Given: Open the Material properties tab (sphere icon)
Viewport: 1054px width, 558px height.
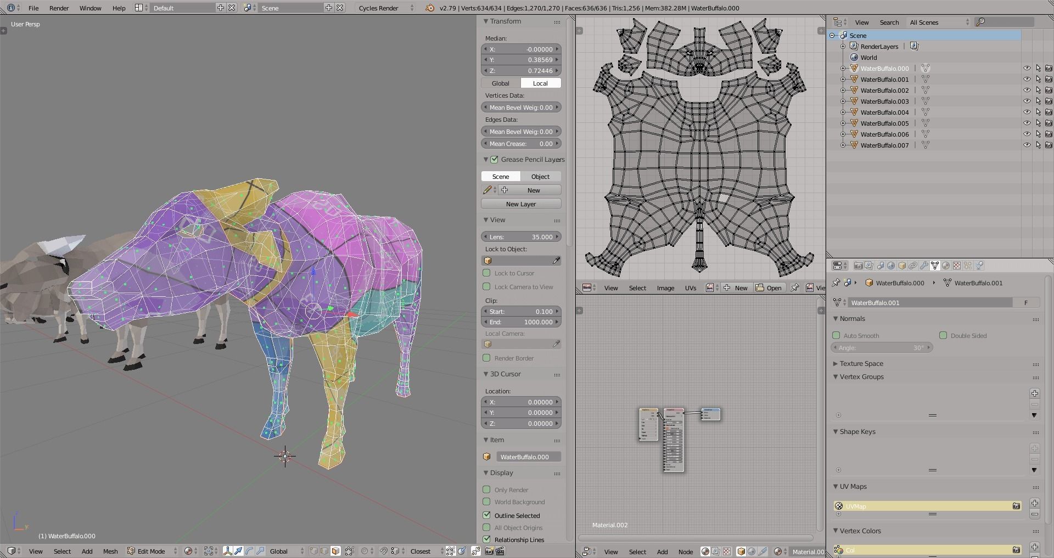Looking at the screenshot, I should pos(946,266).
